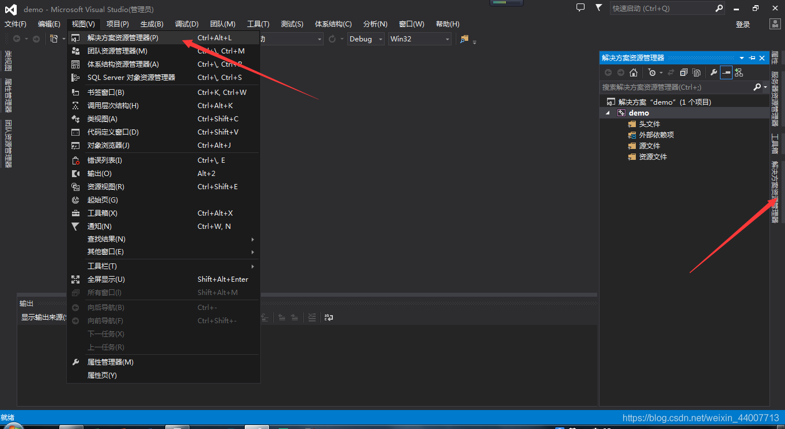The image size is (785, 429).
Task: Open 项目(P) menu
Action: pyautogui.click(x=117, y=24)
